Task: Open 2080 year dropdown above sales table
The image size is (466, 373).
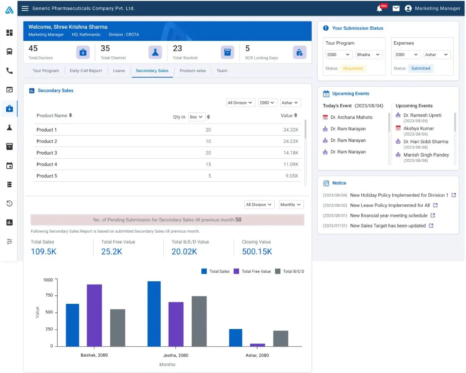Action: click(x=267, y=103)
